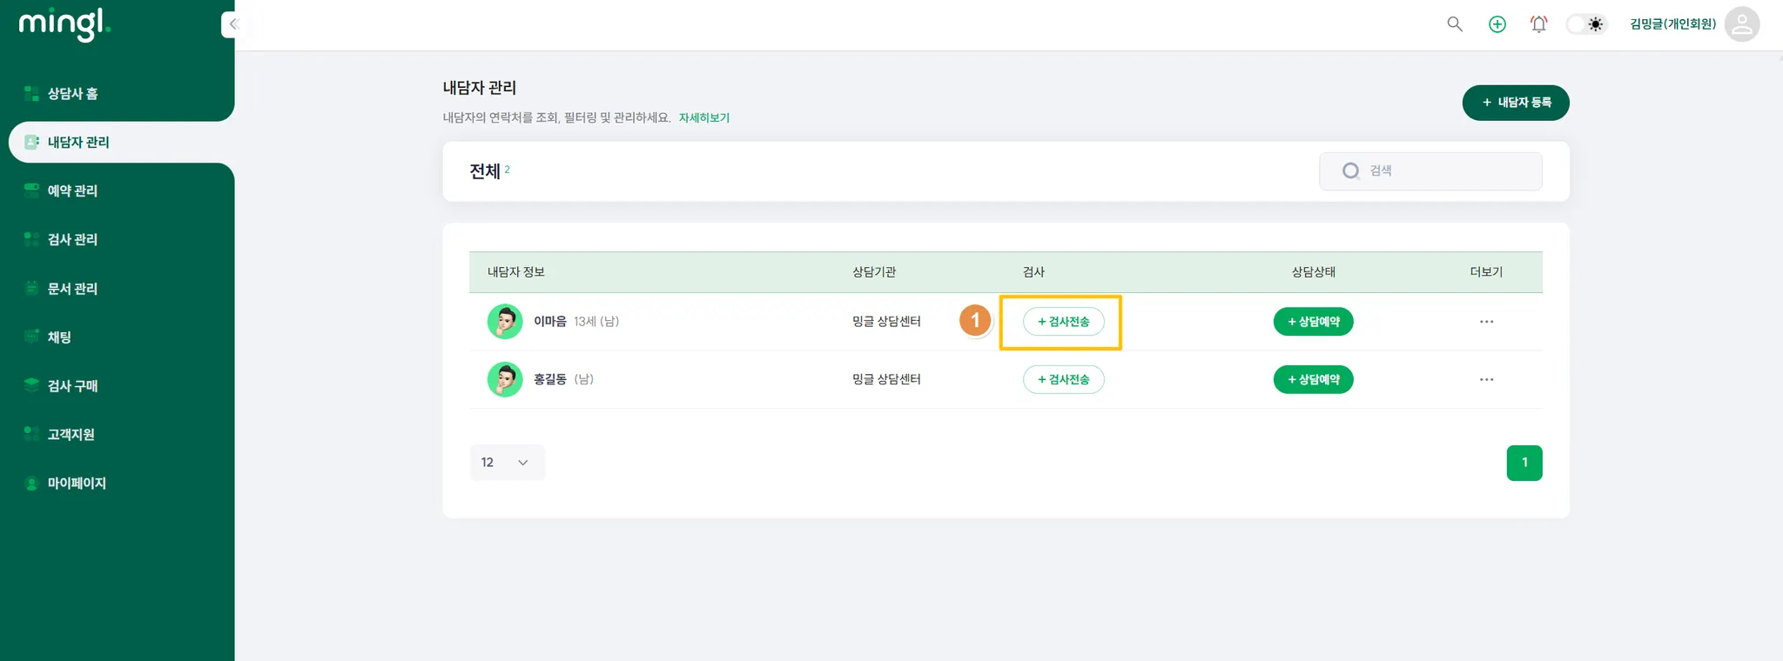Collapse the sidebar with the double-chevron
Viewport: 1783px width, 661px height.
pyautogui.click(x=232, y=24)
